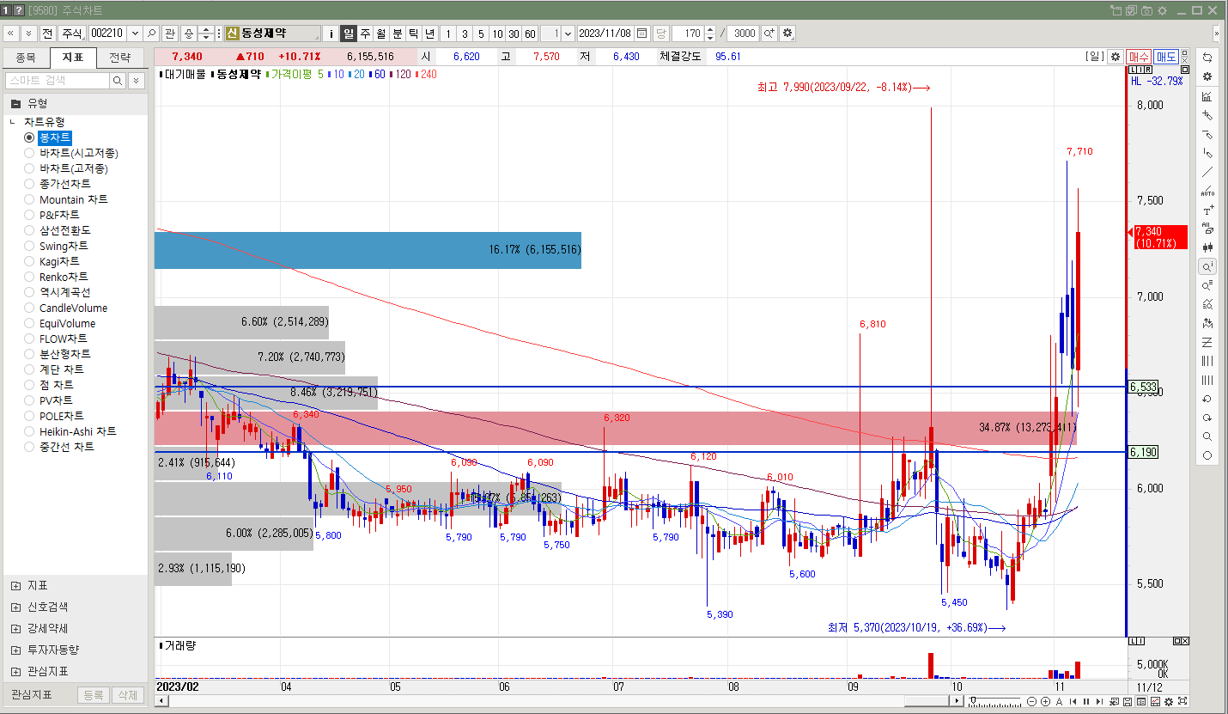
Task: Select the Renko차트 radio option
Action: point(29,277)
